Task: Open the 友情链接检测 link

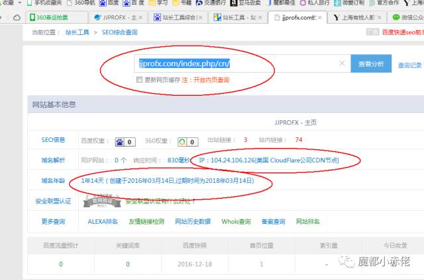Action: 146,221
